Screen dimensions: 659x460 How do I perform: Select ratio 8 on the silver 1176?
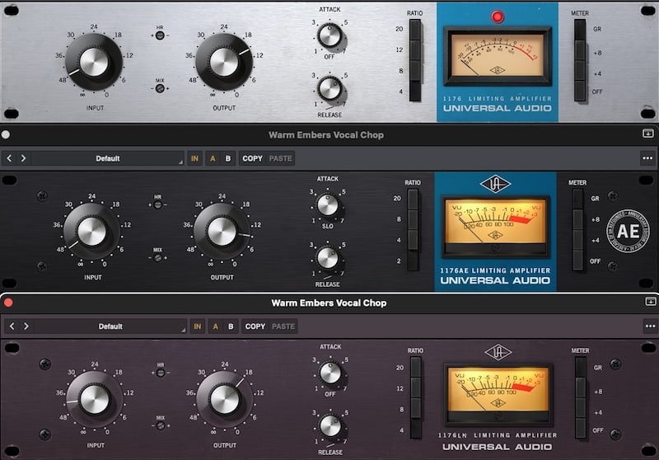coord(415,71)
